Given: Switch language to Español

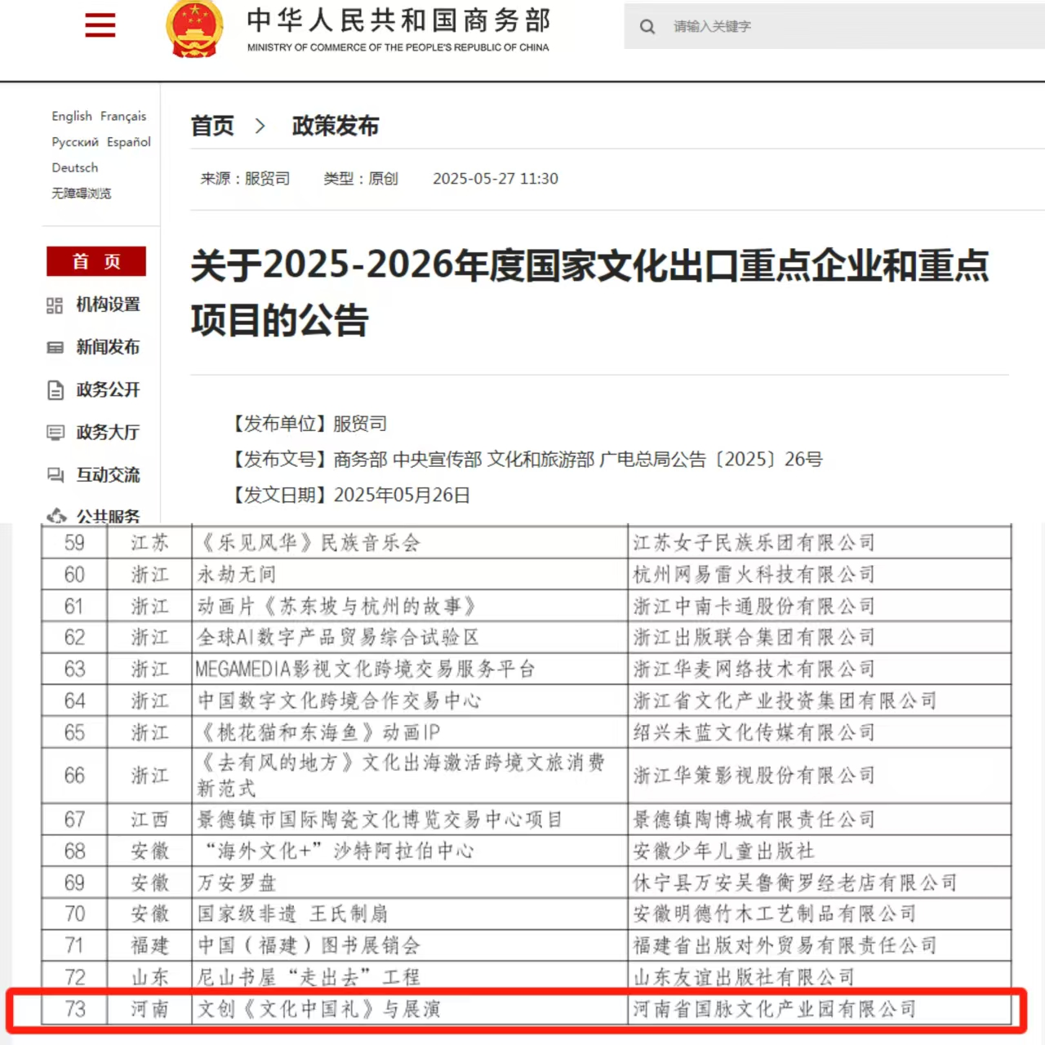Looking at the screenshot, I should 129,142.
